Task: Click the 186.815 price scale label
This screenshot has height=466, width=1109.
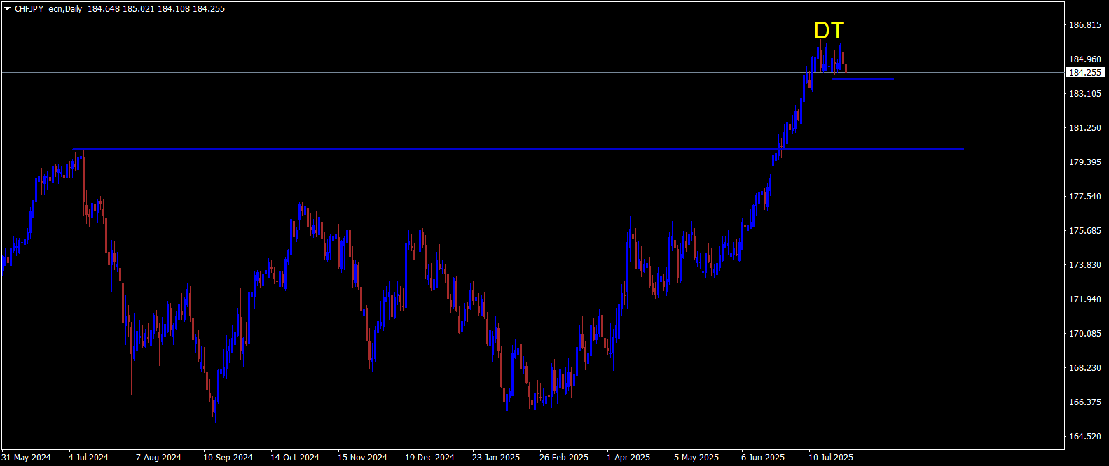Action: tap(1085, 25)
